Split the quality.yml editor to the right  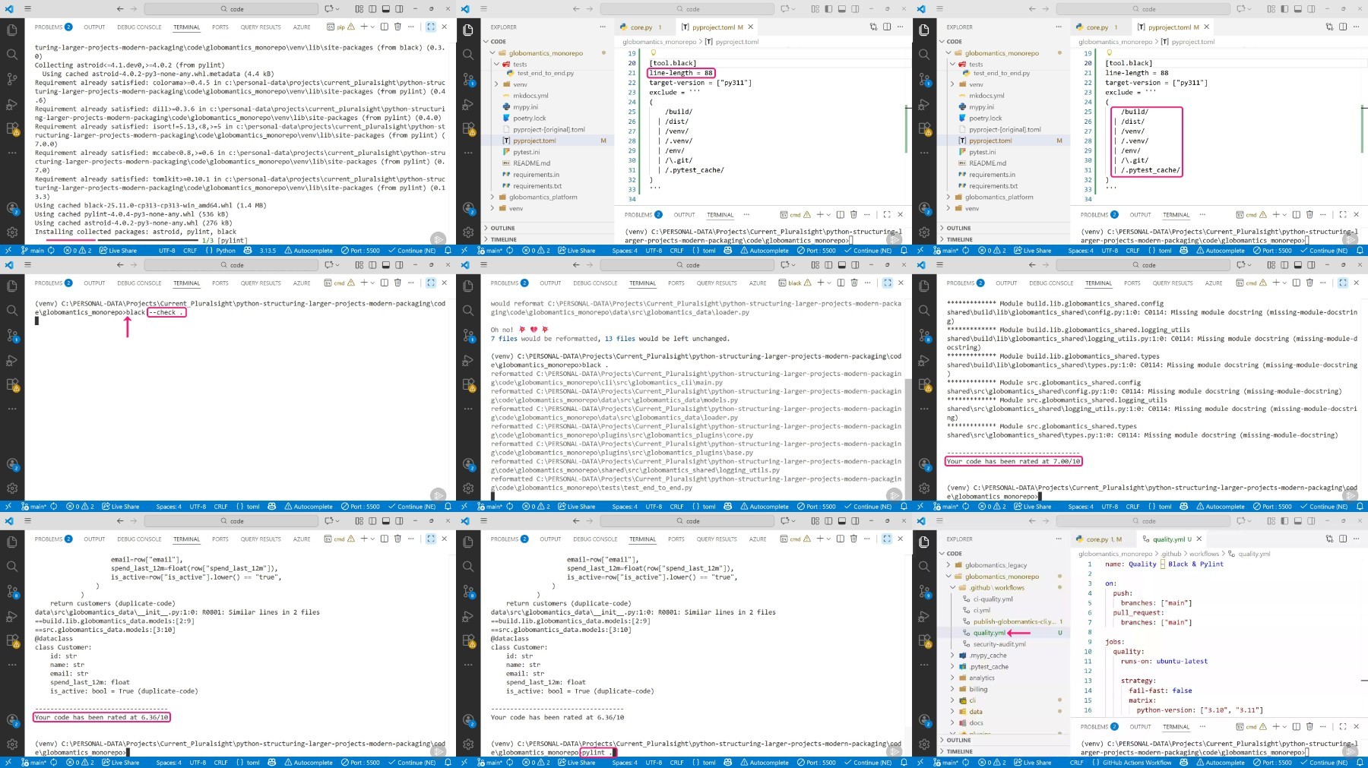click(1343, 539)
